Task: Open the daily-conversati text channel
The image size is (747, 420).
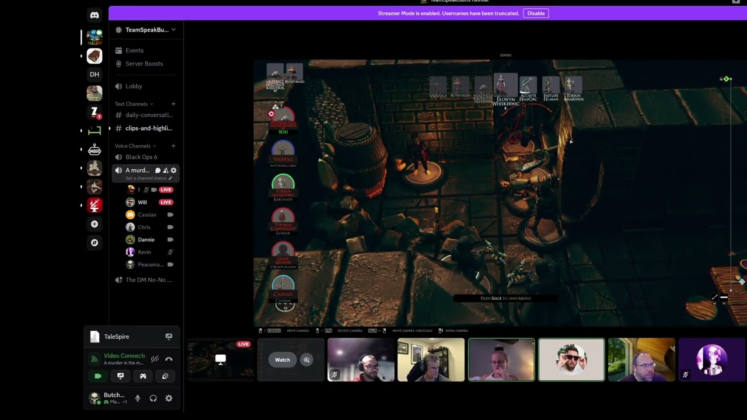Action: click(x=145, y=115)
